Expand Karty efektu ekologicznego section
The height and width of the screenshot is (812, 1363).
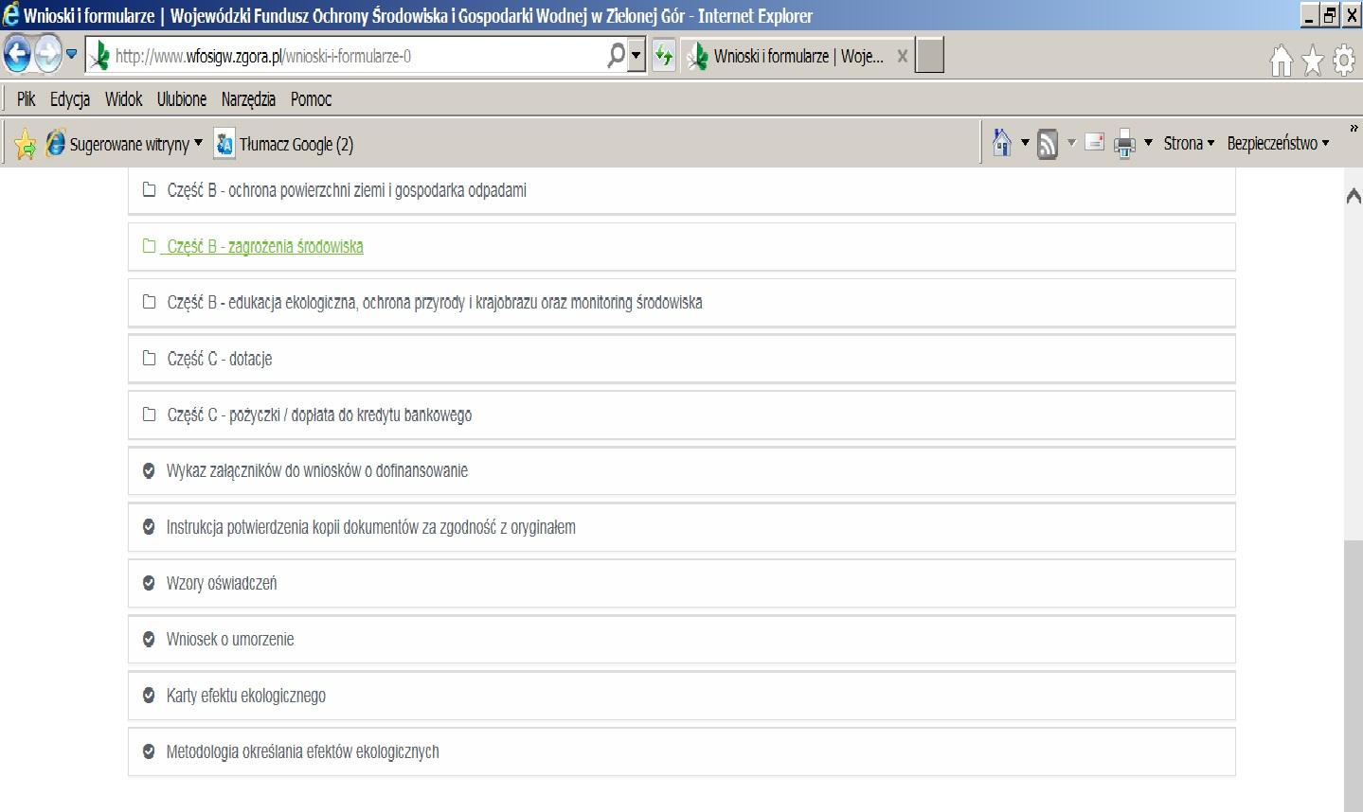click(x=681, y=696)
